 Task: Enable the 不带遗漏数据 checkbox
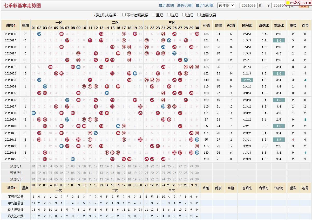pyautogui.click(x=124, y=15)
